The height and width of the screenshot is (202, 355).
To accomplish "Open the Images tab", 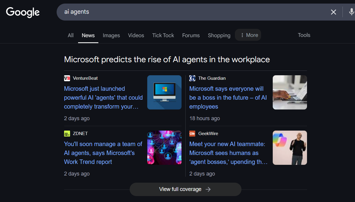I will tap(111, 35).
